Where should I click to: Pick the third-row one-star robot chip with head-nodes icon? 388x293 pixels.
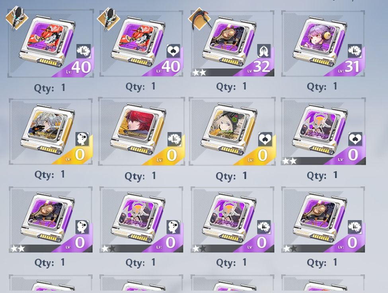(141, 219)
